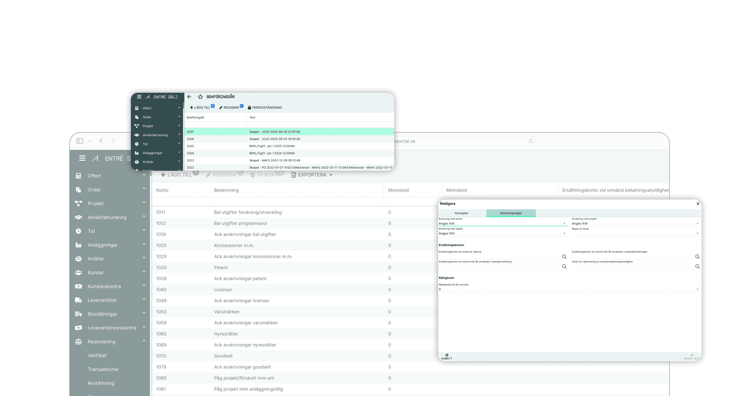Expand Projekt in the main window sidebar

[144, 202]
